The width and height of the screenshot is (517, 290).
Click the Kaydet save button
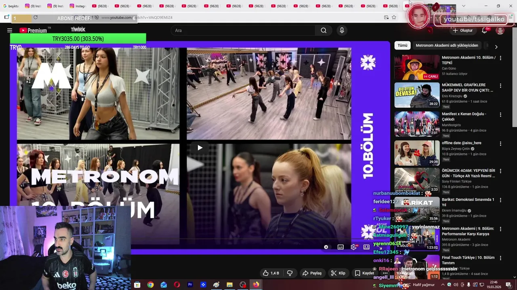click(x=365, y=273)
